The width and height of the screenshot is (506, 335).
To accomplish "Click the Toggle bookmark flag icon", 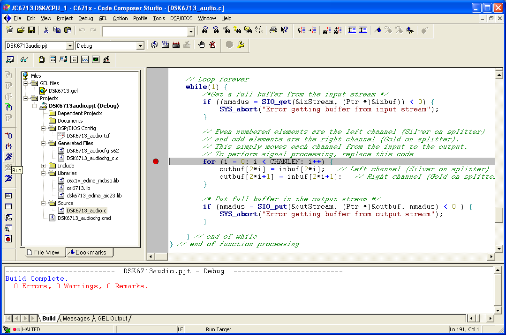I will 377,30.
